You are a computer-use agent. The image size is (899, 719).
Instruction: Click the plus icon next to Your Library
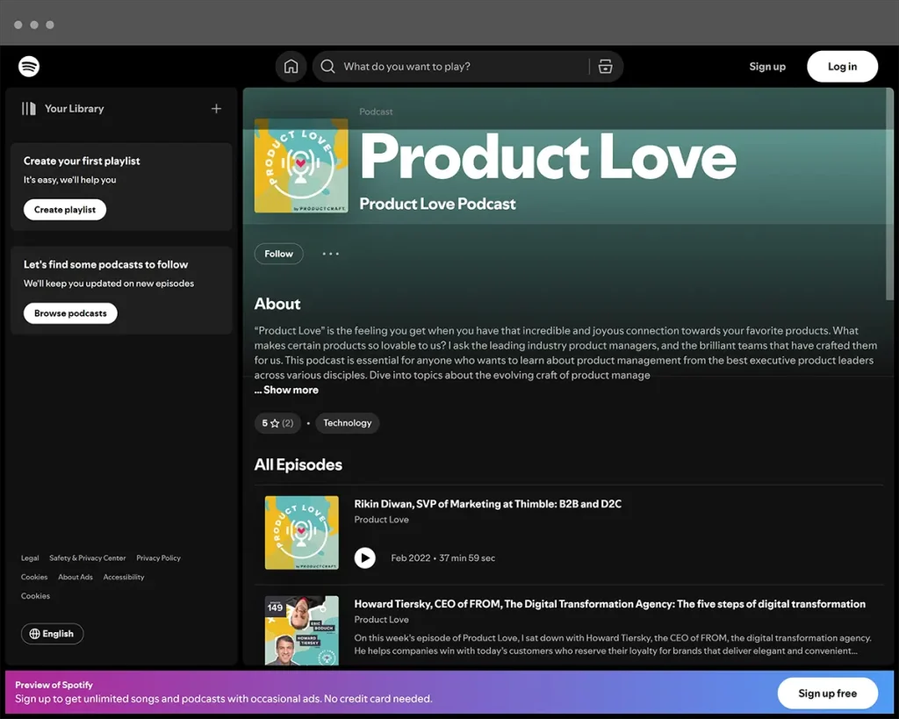216,108
